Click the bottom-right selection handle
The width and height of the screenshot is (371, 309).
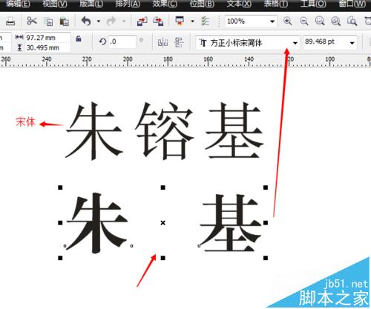click(x=266, y=258)
